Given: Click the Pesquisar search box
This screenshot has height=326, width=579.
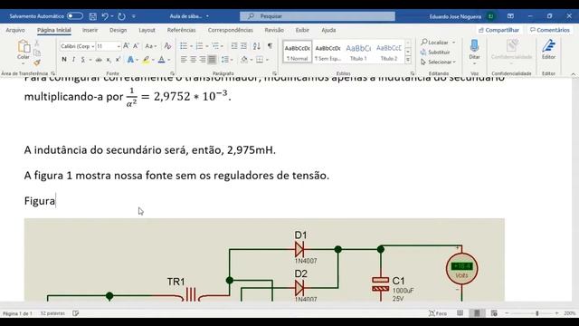Looking at the screenshot, I should 318,16.
